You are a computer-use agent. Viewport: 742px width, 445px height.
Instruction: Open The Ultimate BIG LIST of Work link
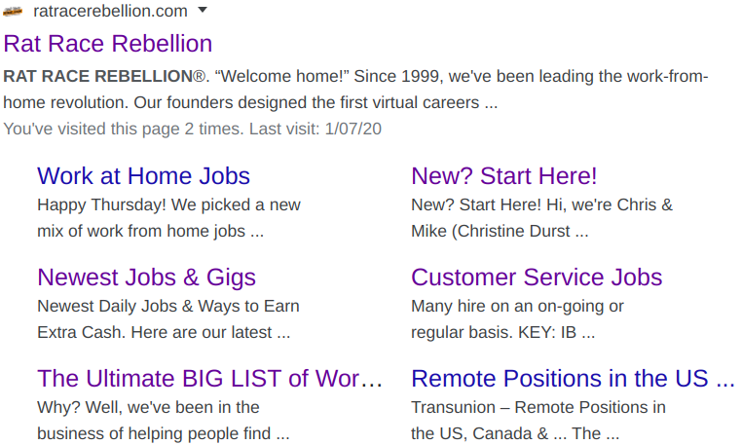coord(209,379)
